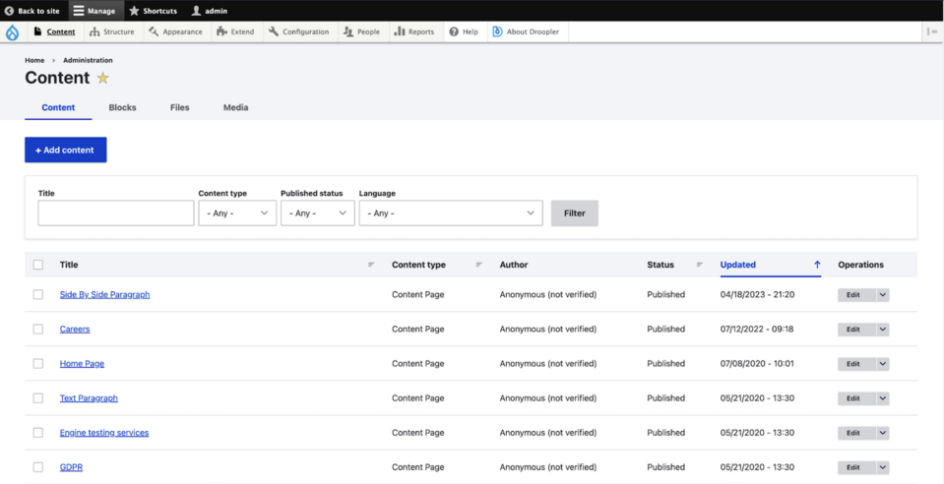Image resolution: width=944 pixels, height=484 pixels.
Task: Edit the Engine testing services page
Action: [856, 433]
